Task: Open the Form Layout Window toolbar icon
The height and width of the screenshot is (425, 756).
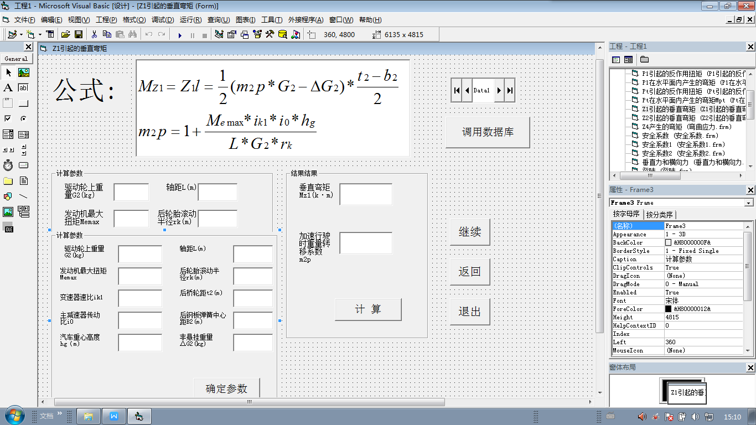Action: coord(245,34)
